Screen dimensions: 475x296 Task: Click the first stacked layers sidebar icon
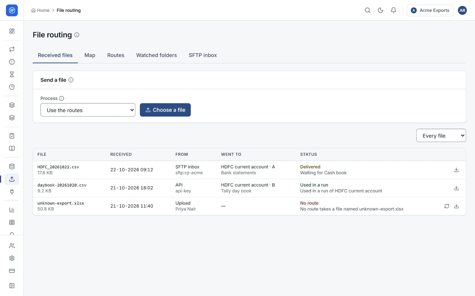pyautogui.click(x=12, y=105)
